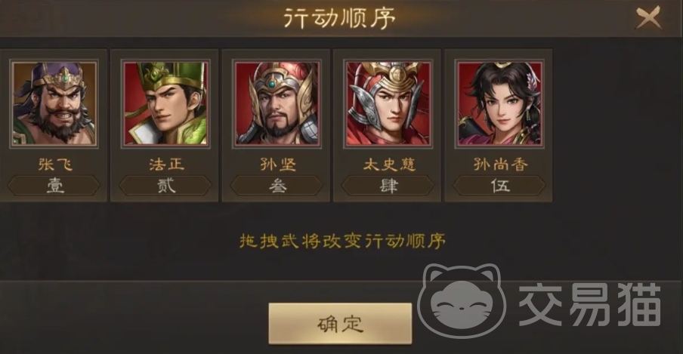Click the name label 孙尚香
Screen dimensions: 683x354
click(x=500, y=164)
